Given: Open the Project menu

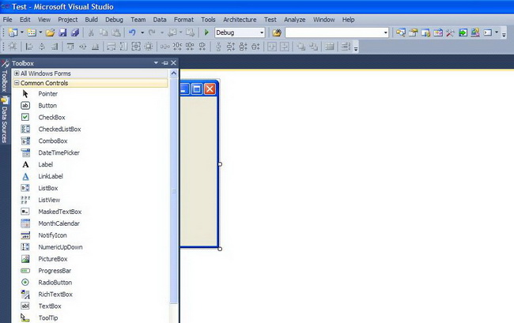Looking at the screenshot, I should 67,20.
